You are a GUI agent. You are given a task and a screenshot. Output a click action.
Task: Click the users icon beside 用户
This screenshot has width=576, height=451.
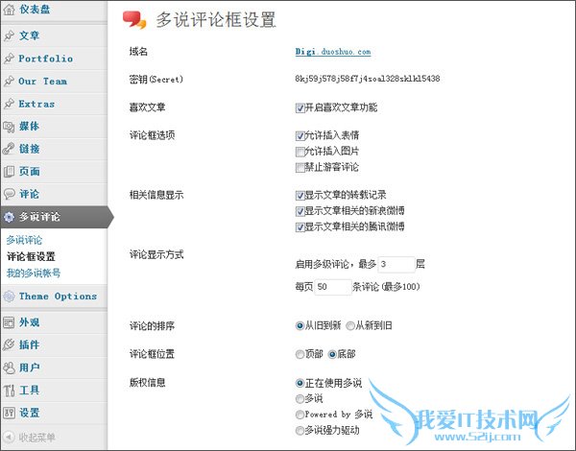point(10,368)
